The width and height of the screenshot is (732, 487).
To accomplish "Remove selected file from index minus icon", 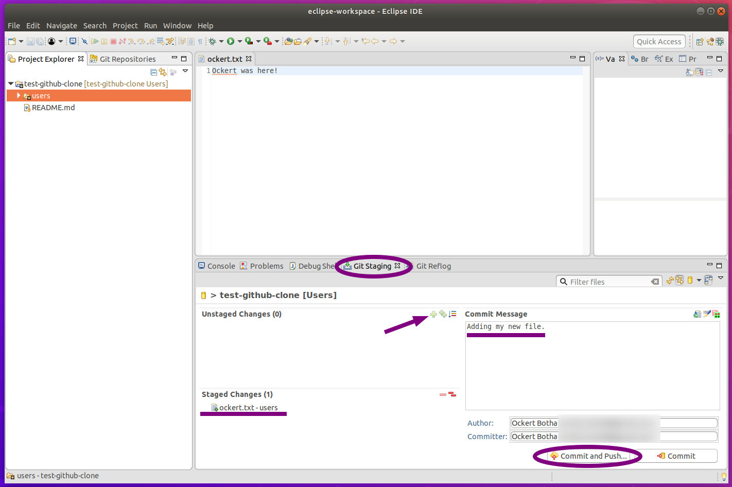I will click(x=443, y=394).
